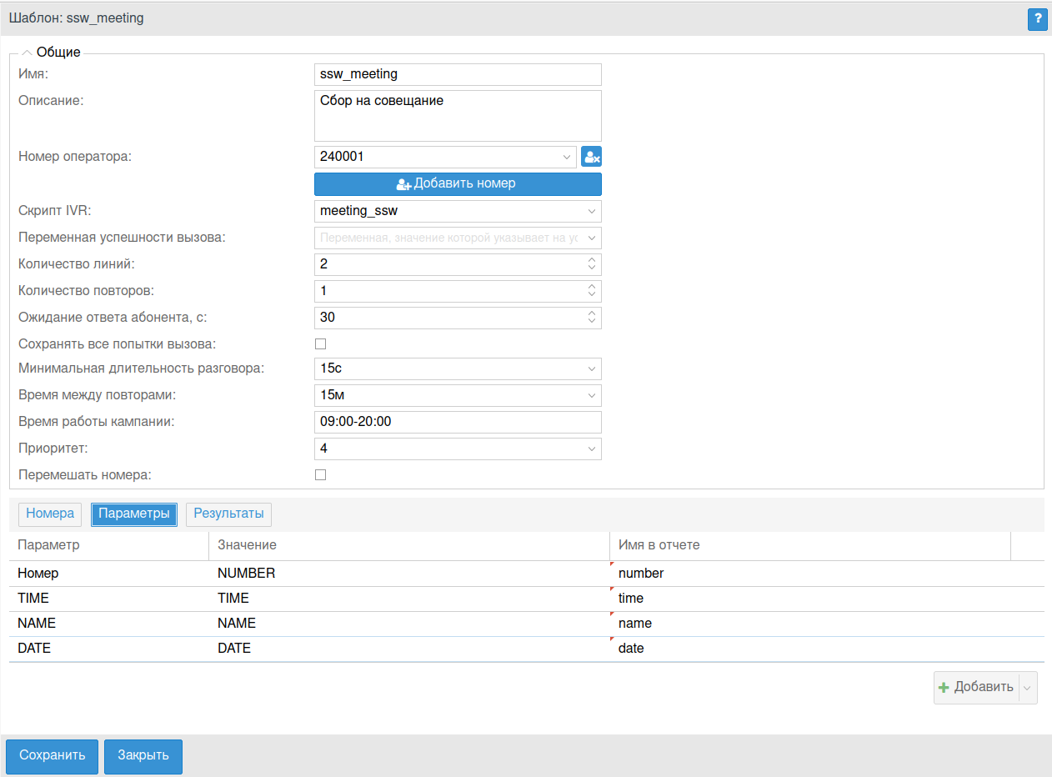This screenshot has height=777, width=1052.
Task: Remove operator number 240001 icon
Action: tap(591, 157)
